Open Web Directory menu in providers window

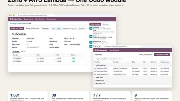[114, 50]
